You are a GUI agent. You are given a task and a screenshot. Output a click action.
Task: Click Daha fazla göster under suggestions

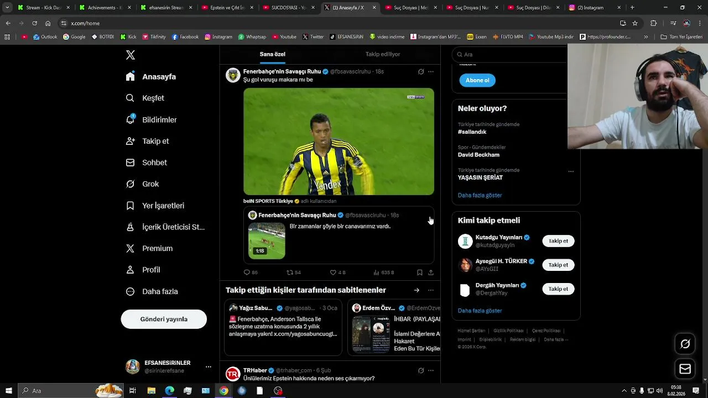[480, 311]
